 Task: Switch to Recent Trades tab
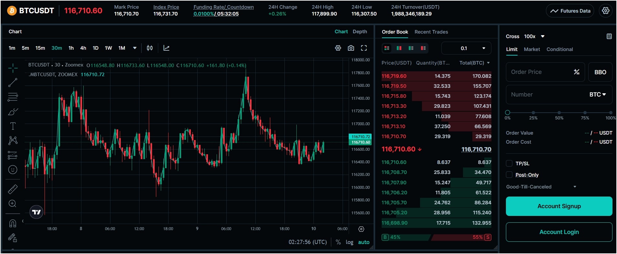click(x=431, y=32)
